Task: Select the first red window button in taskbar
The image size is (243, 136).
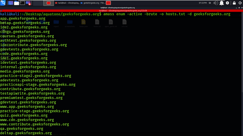Action: [x=49, y=3]
